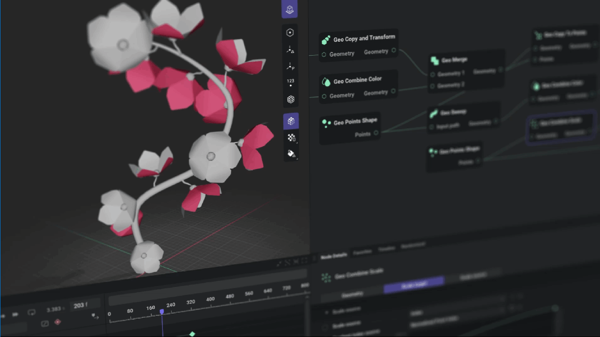Click the purple playhead marker on the timeline
Screen dimensions: 600x337
162,311
